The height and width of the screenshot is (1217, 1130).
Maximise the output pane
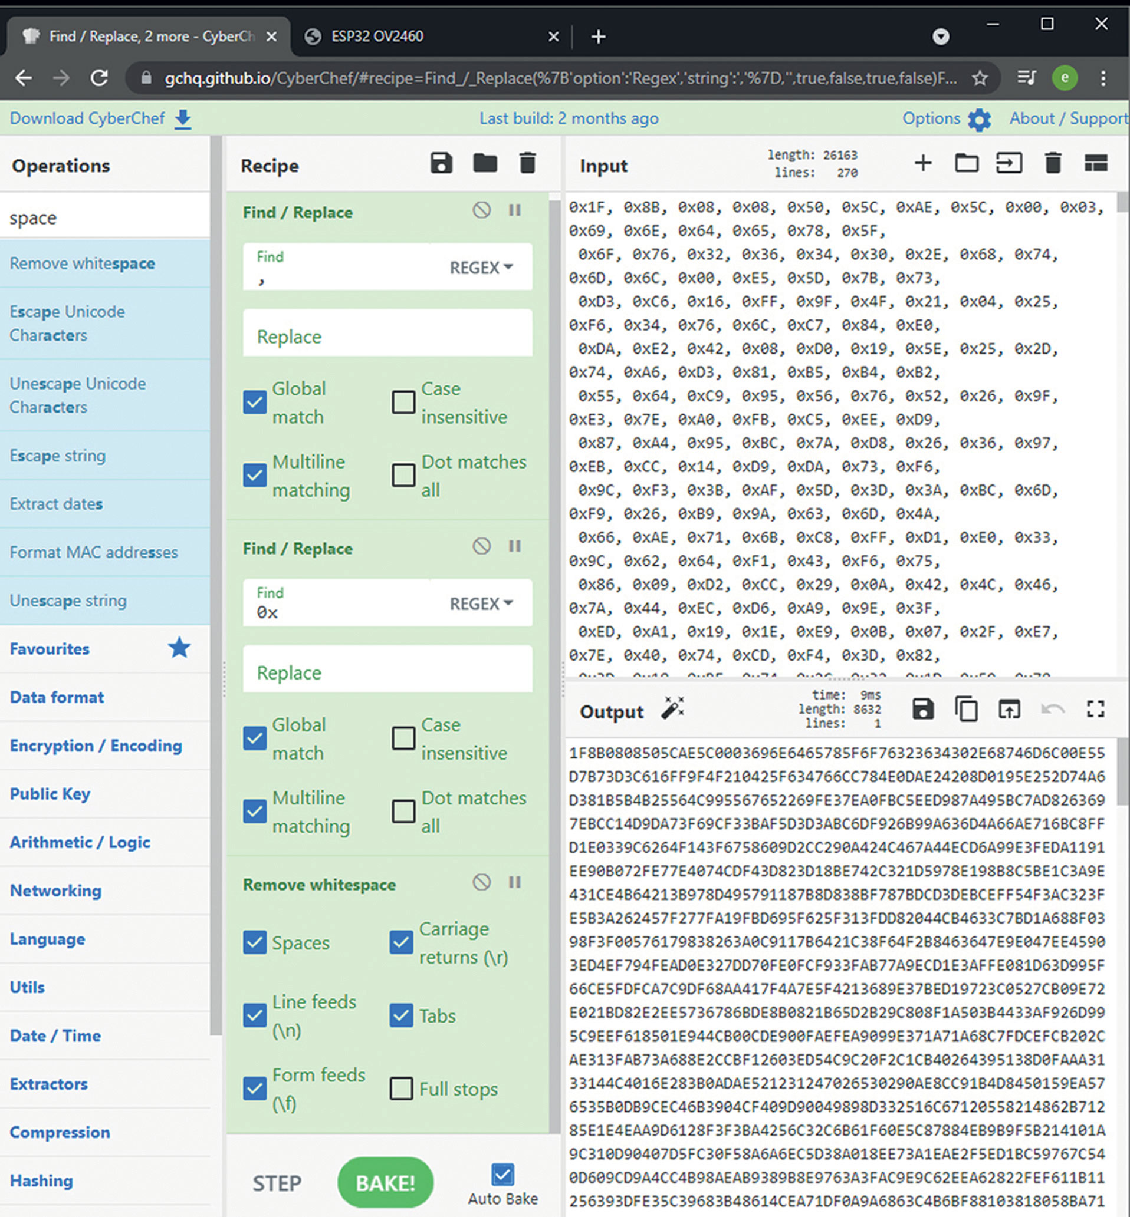pyautogui.click(x=1096, y=710)
